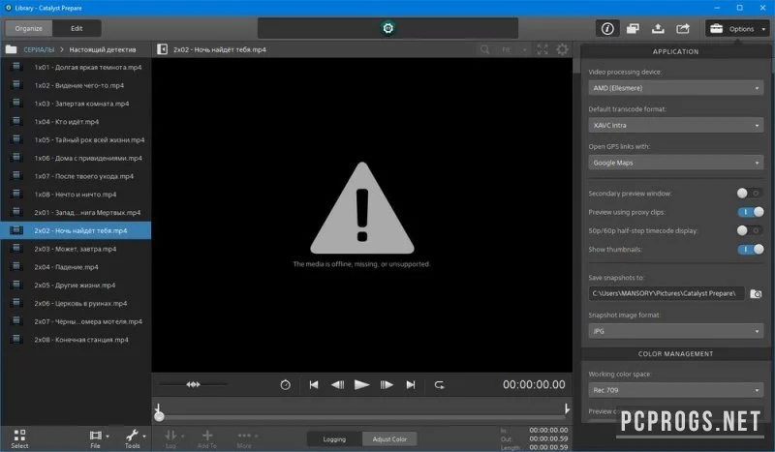Select 2x03 - Может, завтра.mp4
Image resolution: width=775 pixels, height=452 pixels.
coord(76,249)
